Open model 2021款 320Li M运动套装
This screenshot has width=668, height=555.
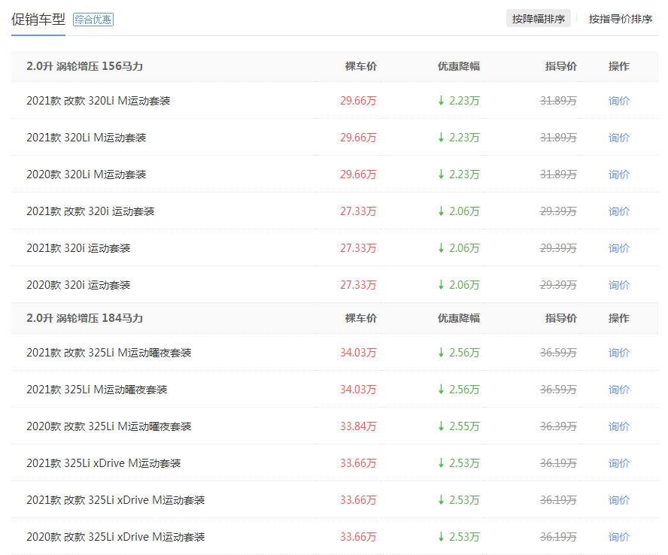87,138
